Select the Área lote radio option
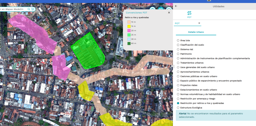 coord(178,40)
